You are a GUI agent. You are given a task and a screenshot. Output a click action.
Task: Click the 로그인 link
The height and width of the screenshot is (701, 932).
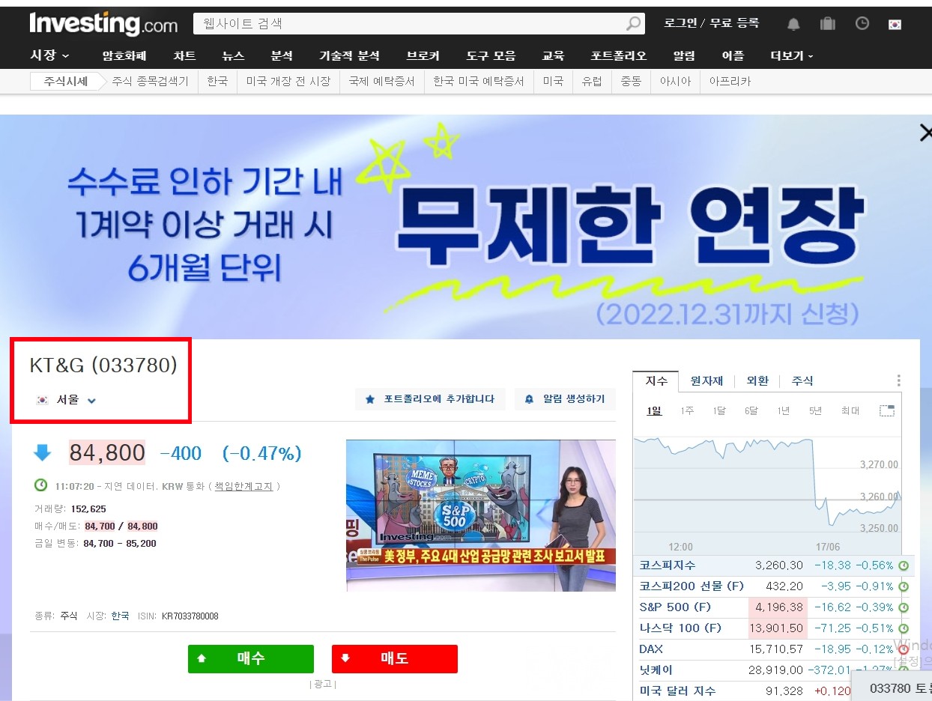coord(680,23)
